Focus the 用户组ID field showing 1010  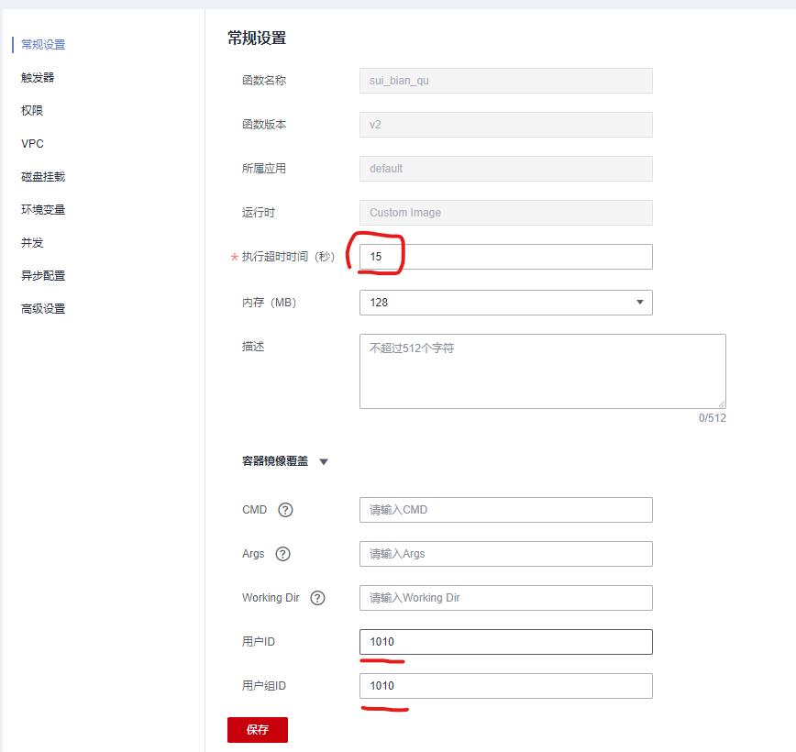[505, 686]
